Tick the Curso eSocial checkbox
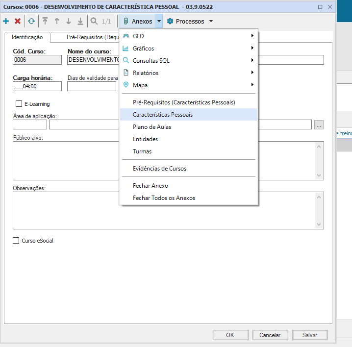Image resolution: width=352 pixels, height=347 pixels. (16, 241)
